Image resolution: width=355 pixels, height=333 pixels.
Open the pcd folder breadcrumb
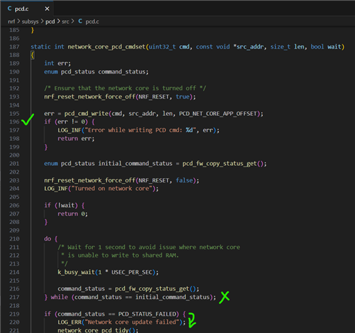coord(50,22)
